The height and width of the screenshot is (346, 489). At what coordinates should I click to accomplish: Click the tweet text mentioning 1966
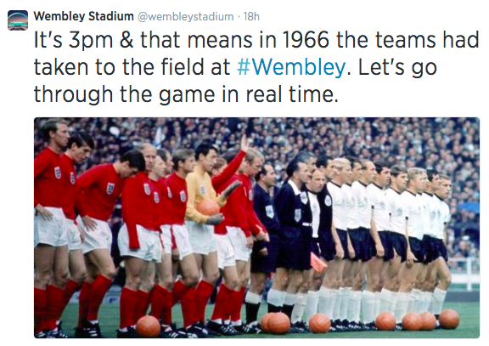coord(256,67)
